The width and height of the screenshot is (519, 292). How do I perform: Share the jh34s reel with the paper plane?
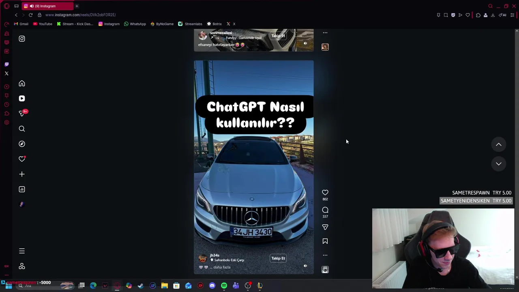coord(325,227)
